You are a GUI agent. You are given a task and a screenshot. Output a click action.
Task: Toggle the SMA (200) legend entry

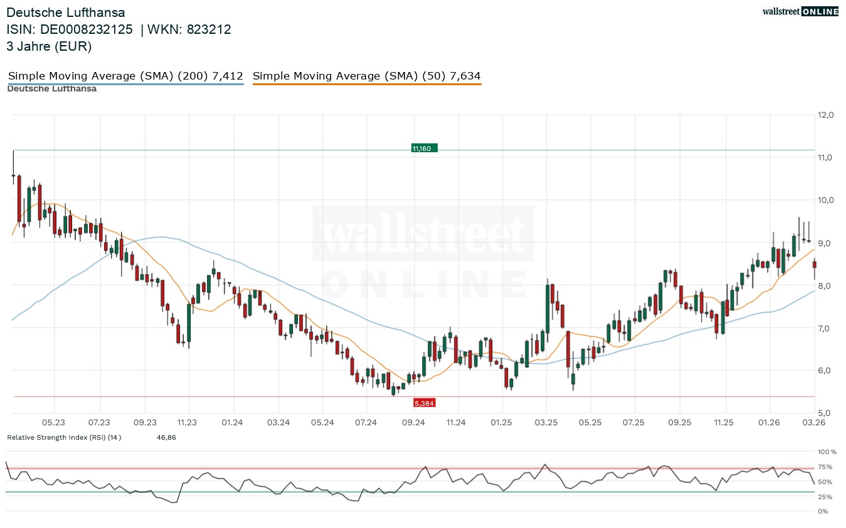(x=125, y=76)
